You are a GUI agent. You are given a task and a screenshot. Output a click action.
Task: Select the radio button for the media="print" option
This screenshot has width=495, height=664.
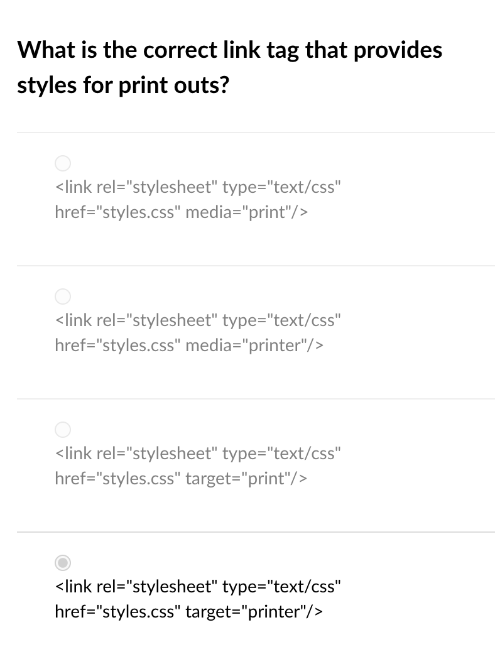(63, 163)
